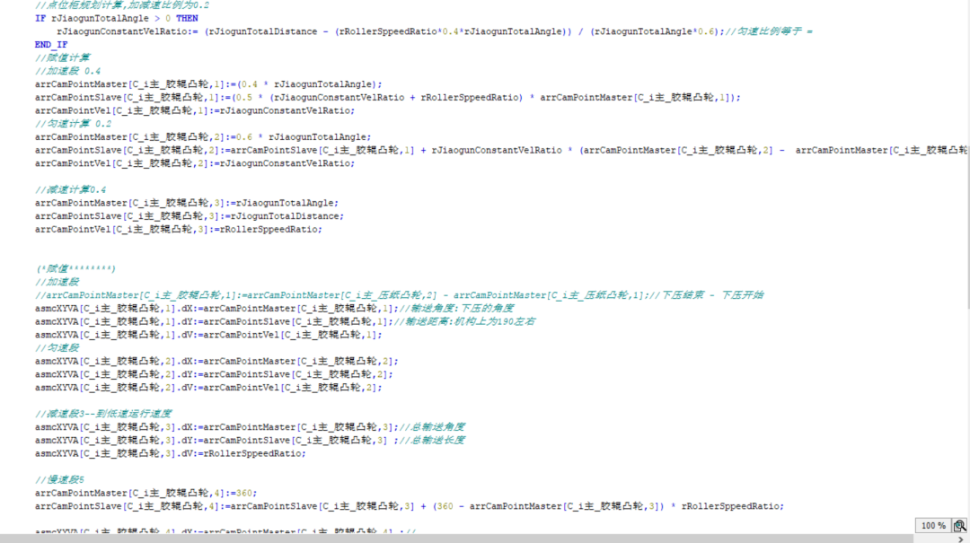The width and height of the screenshot is (970, 543).
Task: Click the horizontal scrollbar under the code
Action: [456, 539]
